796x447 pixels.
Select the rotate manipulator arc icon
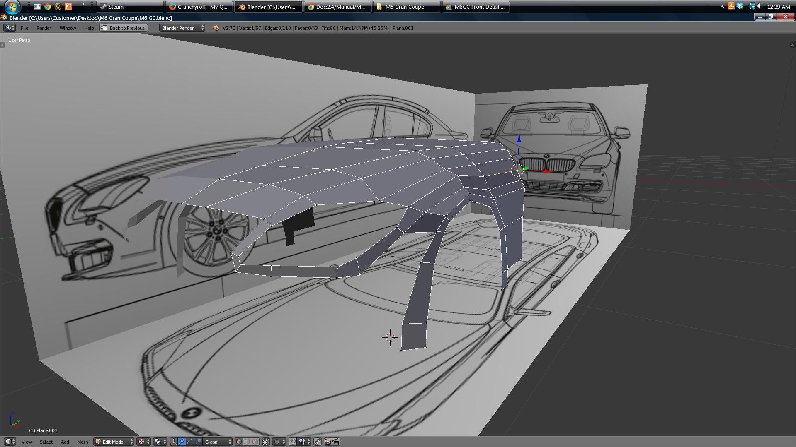tap(190, 442)
